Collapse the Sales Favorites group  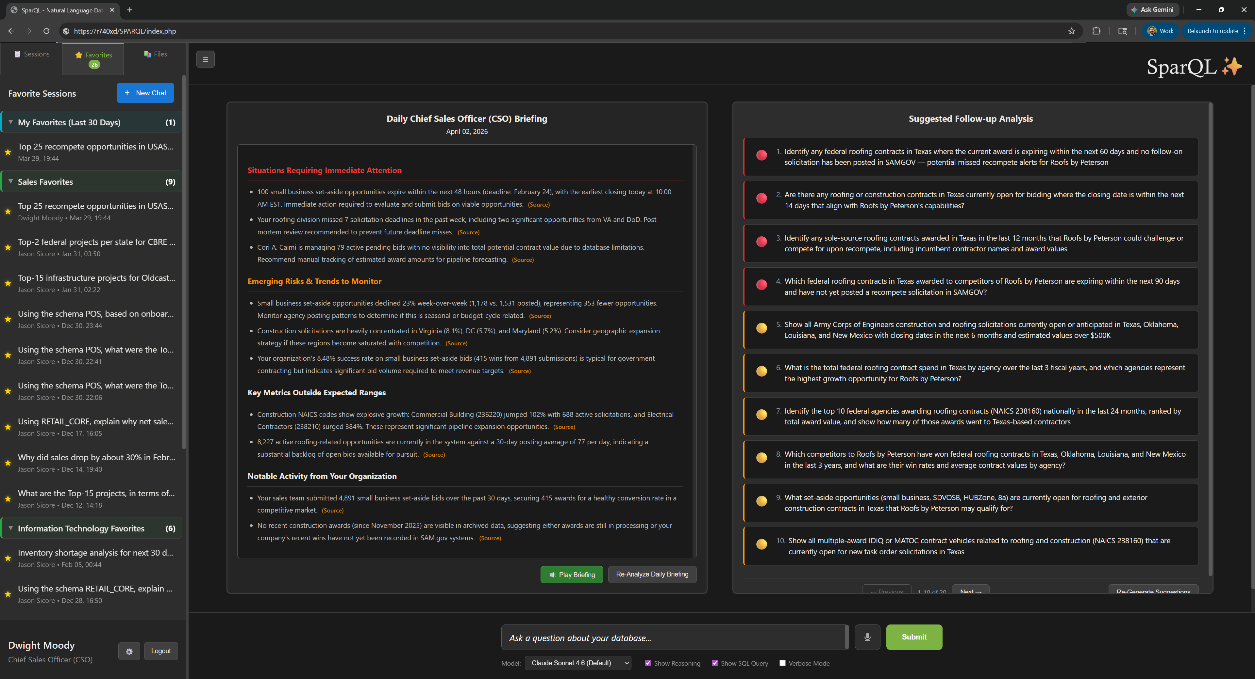pos(11,182)
